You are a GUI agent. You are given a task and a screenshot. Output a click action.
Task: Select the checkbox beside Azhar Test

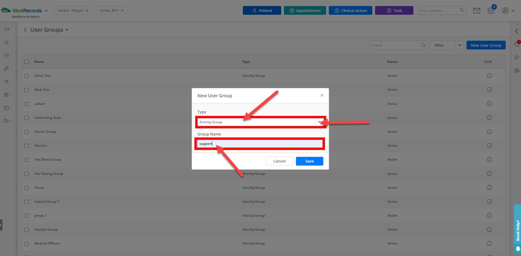27,76
